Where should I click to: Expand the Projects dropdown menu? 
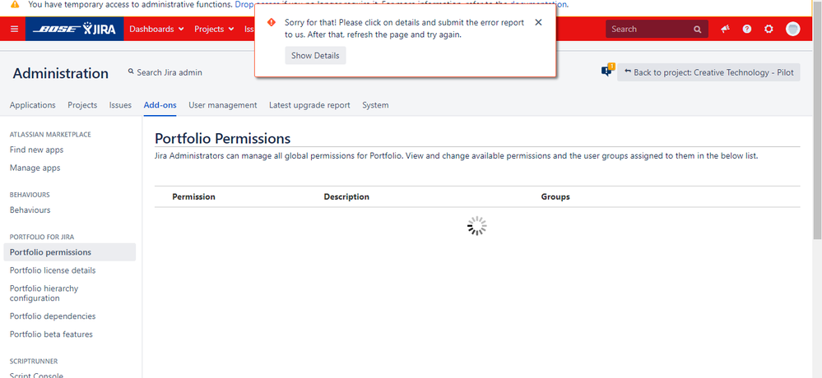click(214, 29)
